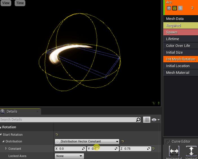
Task: Open the Locked Axes None dropdown
Action: click(69, 156)
